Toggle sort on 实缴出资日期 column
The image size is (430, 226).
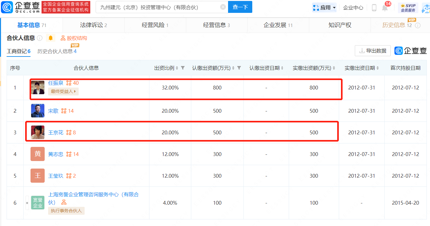pos(377,68)
